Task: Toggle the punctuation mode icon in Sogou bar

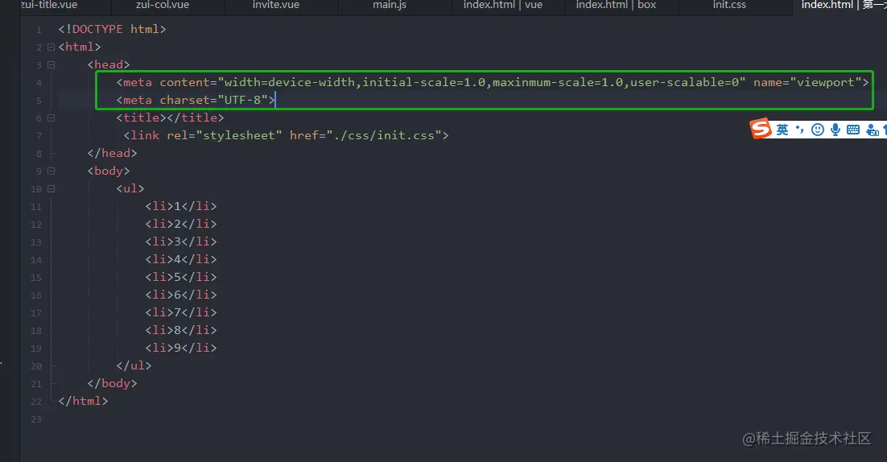Action: point(800,130)
